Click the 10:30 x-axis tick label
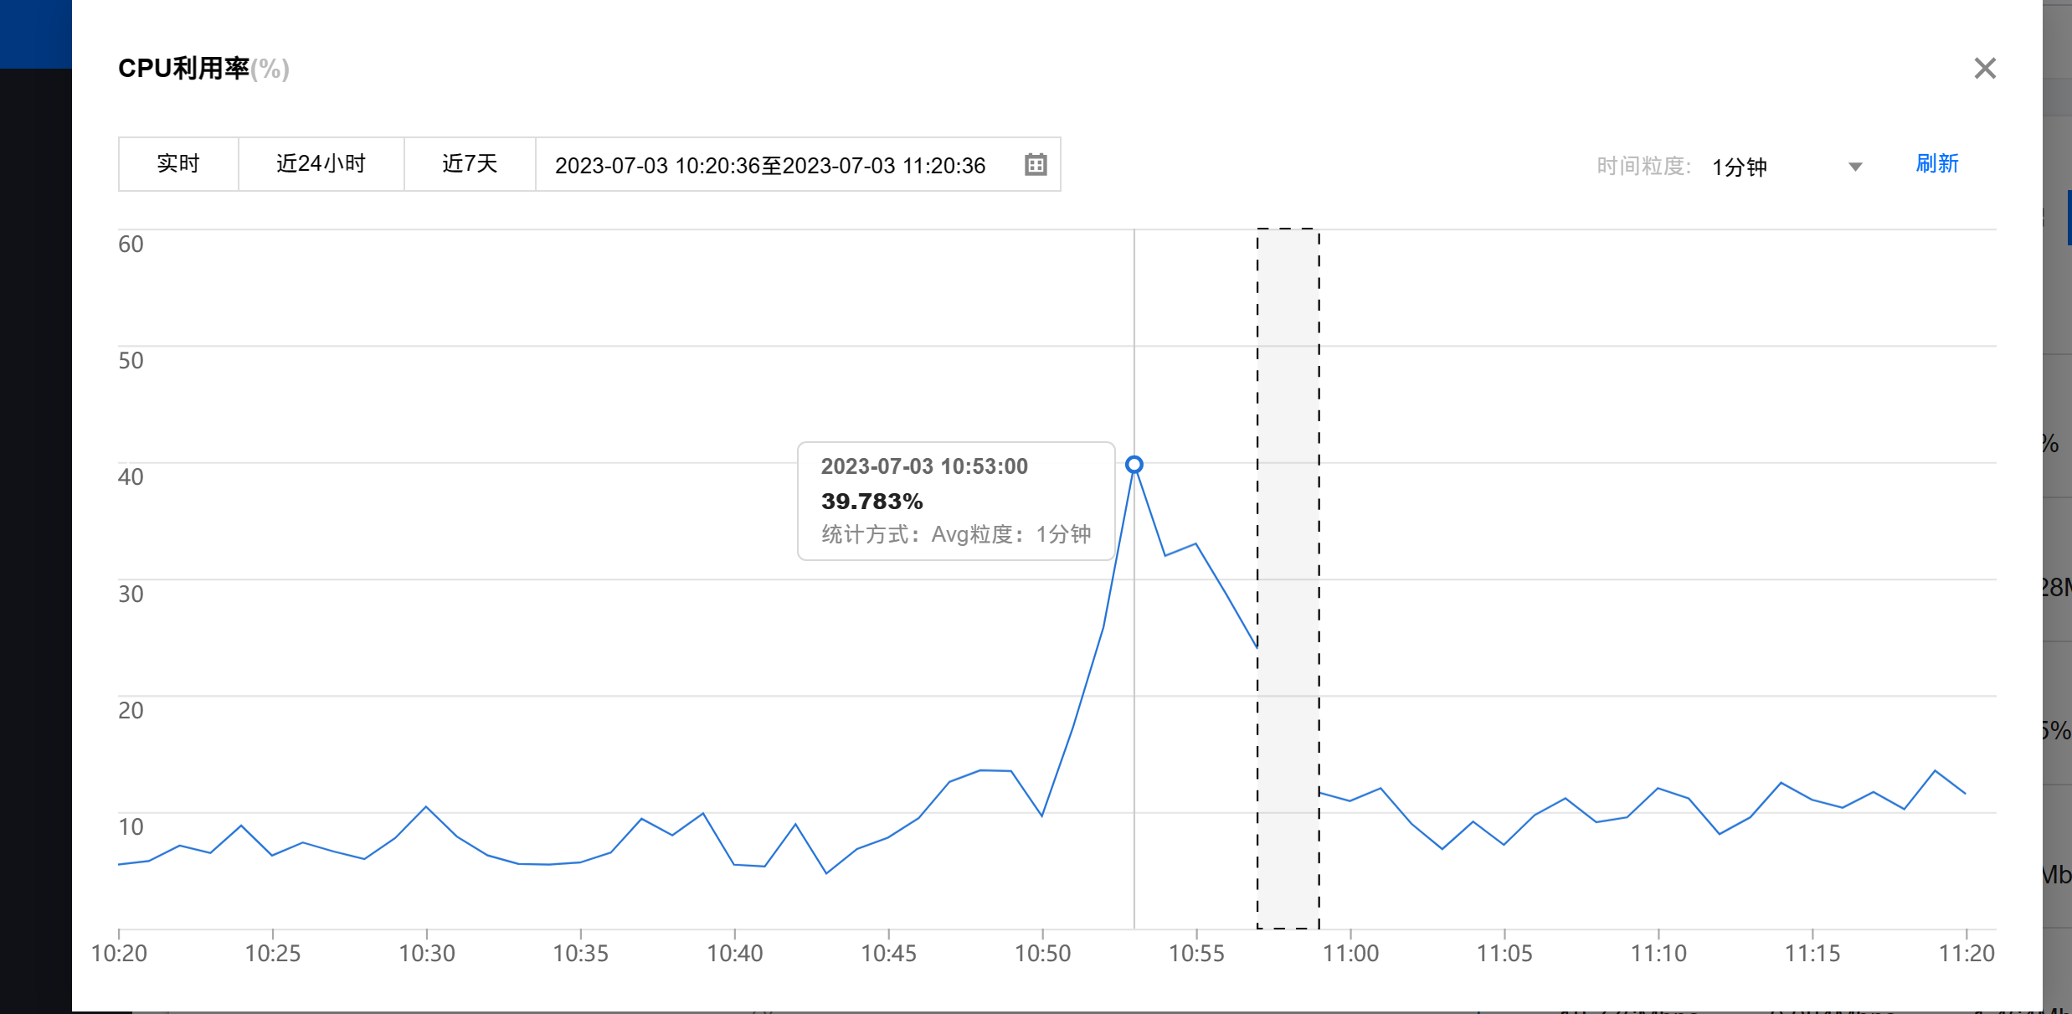 (427, 953)
